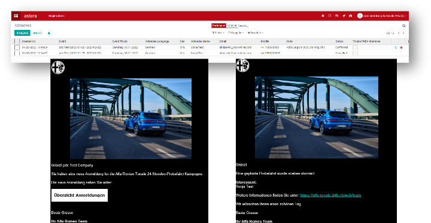431x223 pixels.
Task: Sort by the Event column header
Action: click(62, 41)
